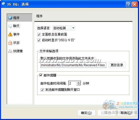Click the help question mark button

coord(129,4)
